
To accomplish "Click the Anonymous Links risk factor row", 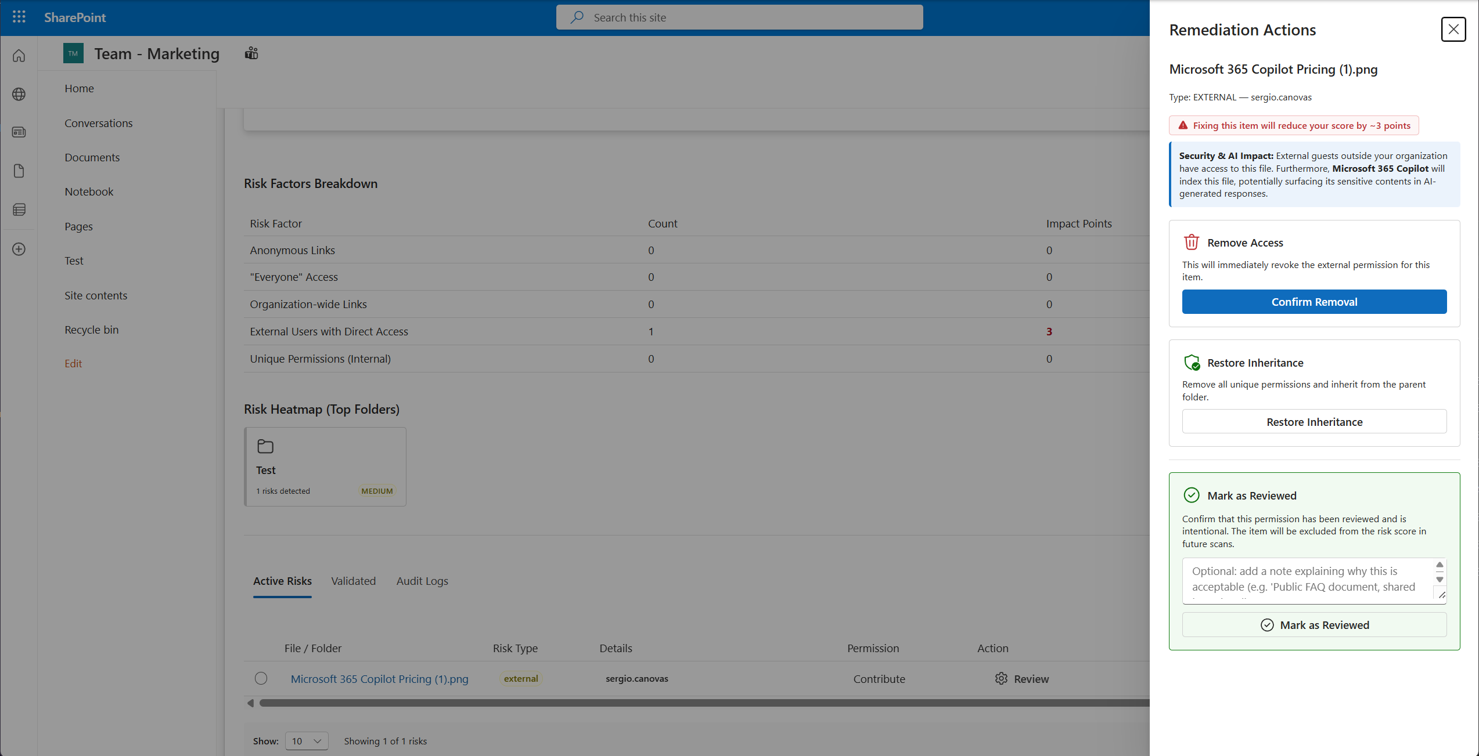I will [697, 250].
